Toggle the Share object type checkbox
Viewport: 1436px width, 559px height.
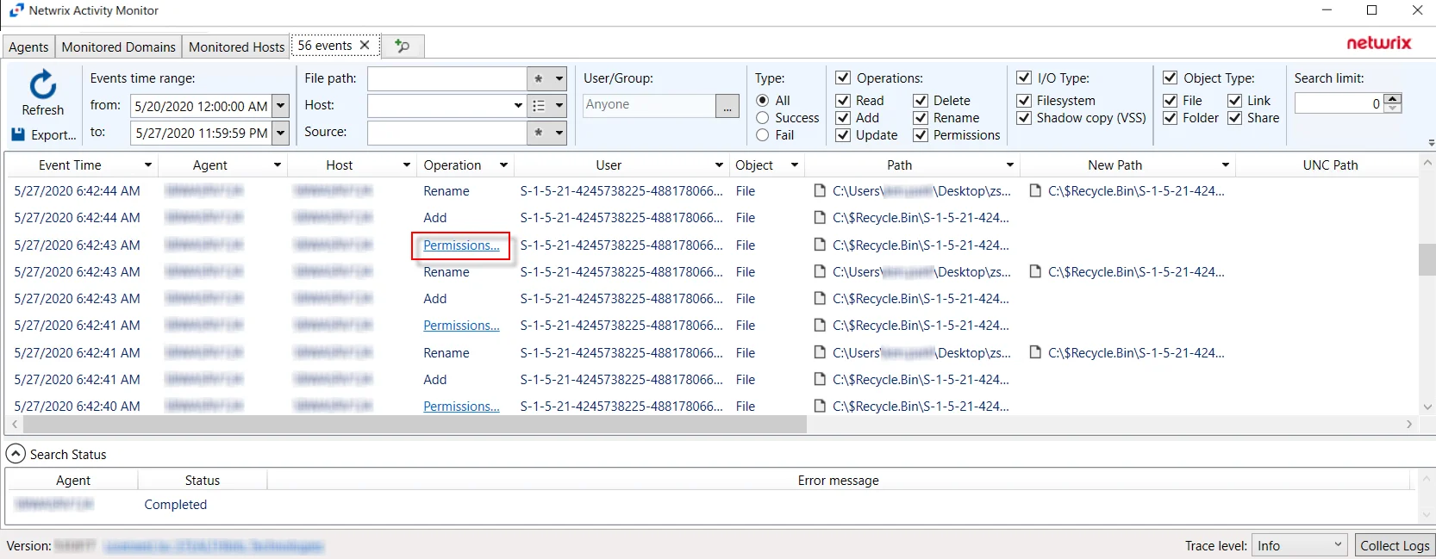click(x=1235, y=118)
